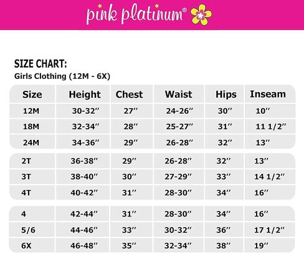Click the yellow flower logo icon

click(x=201, y=15)
